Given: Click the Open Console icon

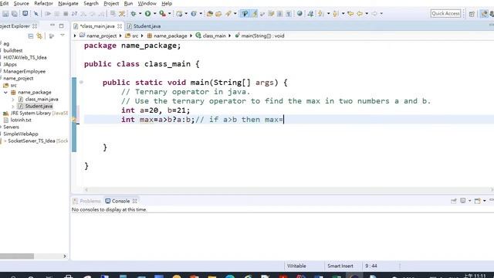Looking at the screenshot, I should point(478,201).
